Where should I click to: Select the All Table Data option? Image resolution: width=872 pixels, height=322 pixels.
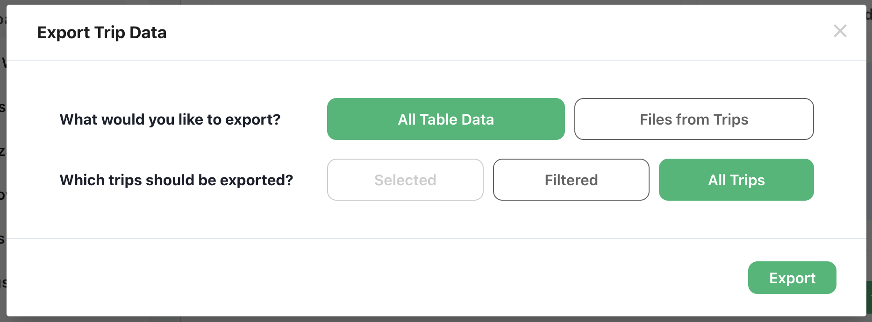(x=445, y=119)
